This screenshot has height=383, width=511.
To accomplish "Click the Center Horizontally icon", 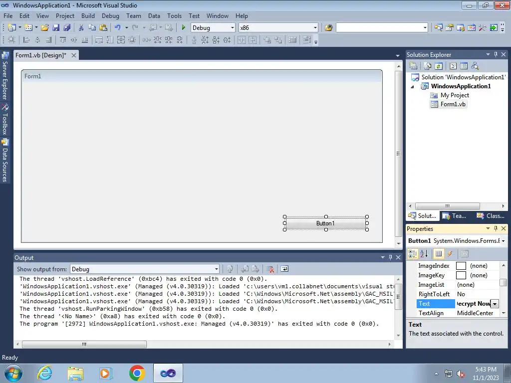I will pos(242,40).
